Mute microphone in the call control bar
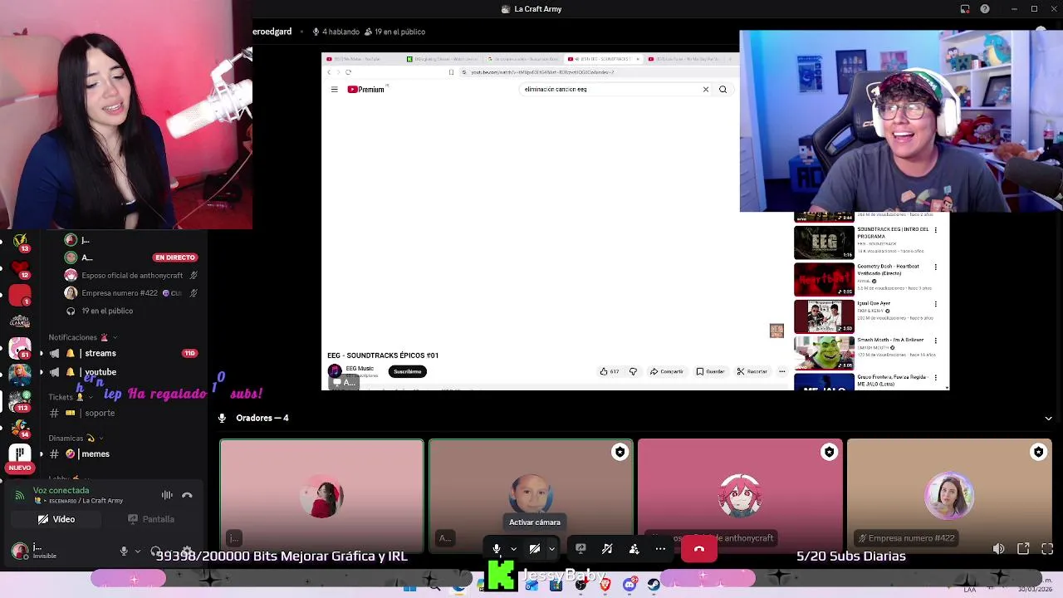The image size is (1063, 598). point(497,549)
